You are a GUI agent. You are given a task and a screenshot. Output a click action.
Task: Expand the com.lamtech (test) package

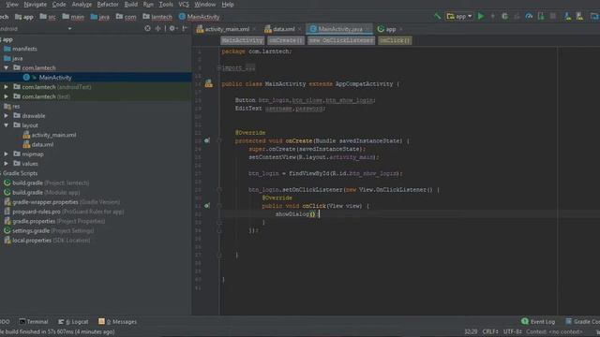tap(7, 96)
